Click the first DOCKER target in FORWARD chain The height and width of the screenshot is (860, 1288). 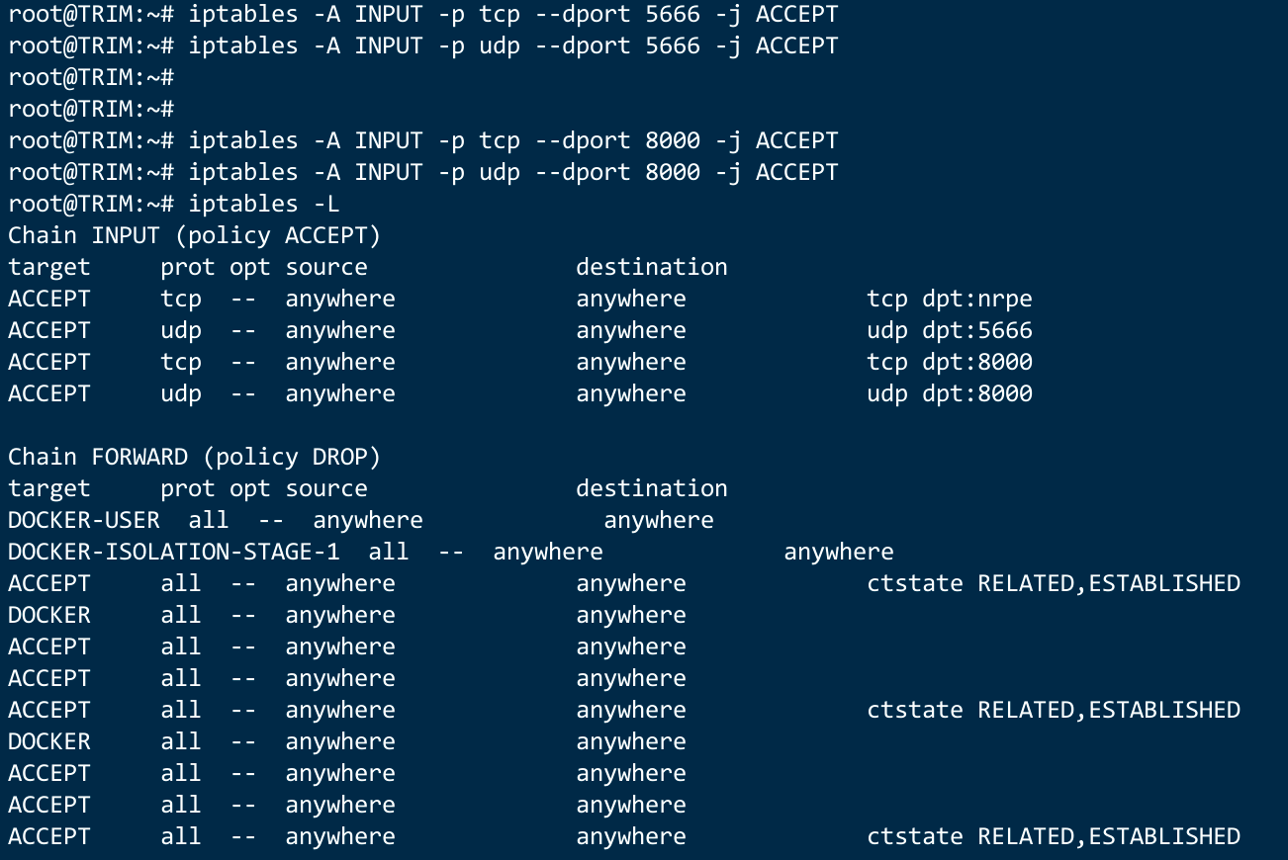click(49, 616)
